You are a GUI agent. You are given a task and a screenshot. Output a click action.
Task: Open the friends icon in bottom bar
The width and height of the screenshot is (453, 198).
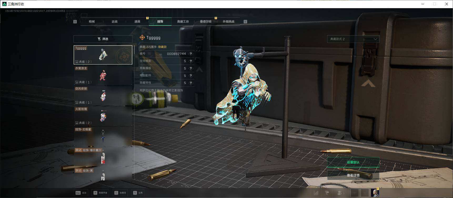point(340,193)
